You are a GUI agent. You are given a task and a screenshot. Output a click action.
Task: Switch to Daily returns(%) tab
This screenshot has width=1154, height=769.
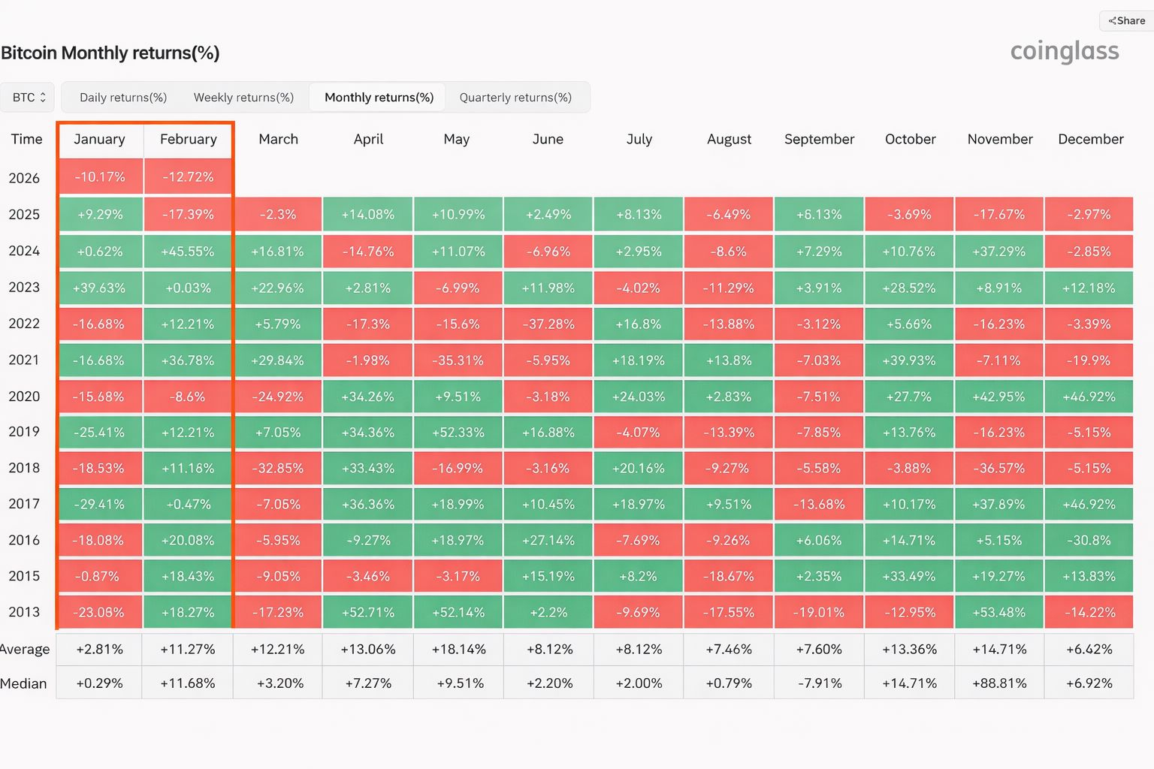(123, 98)
